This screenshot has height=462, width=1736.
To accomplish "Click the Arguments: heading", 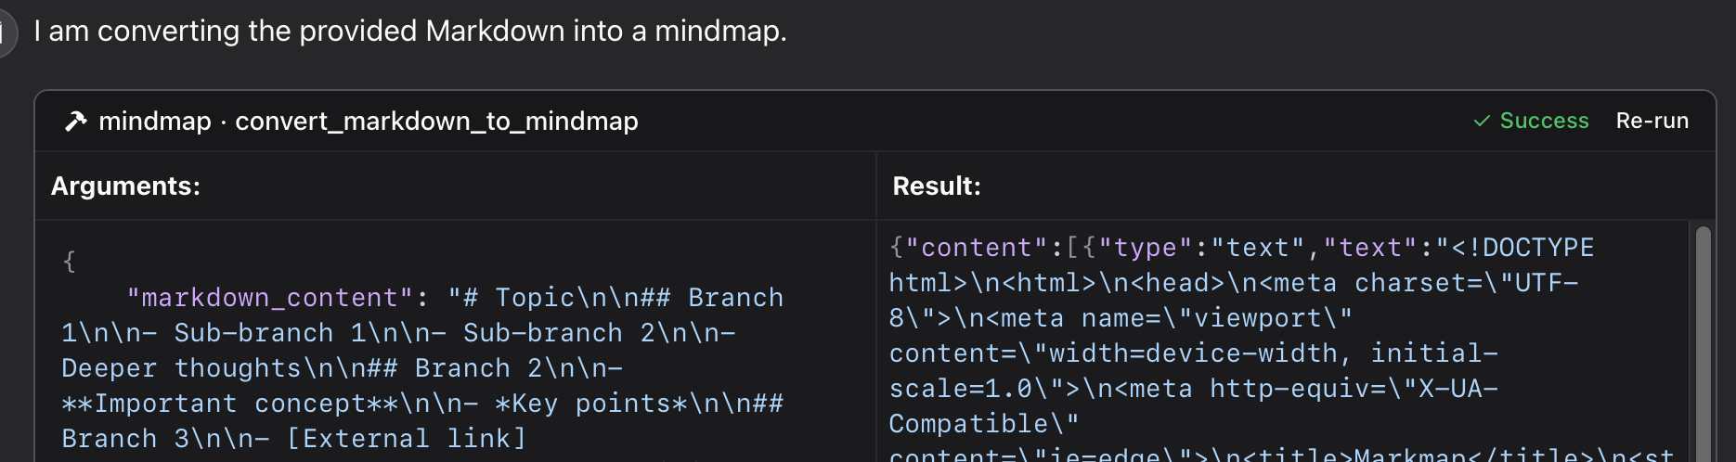I will pyautogui.click(x=125, y=186).
